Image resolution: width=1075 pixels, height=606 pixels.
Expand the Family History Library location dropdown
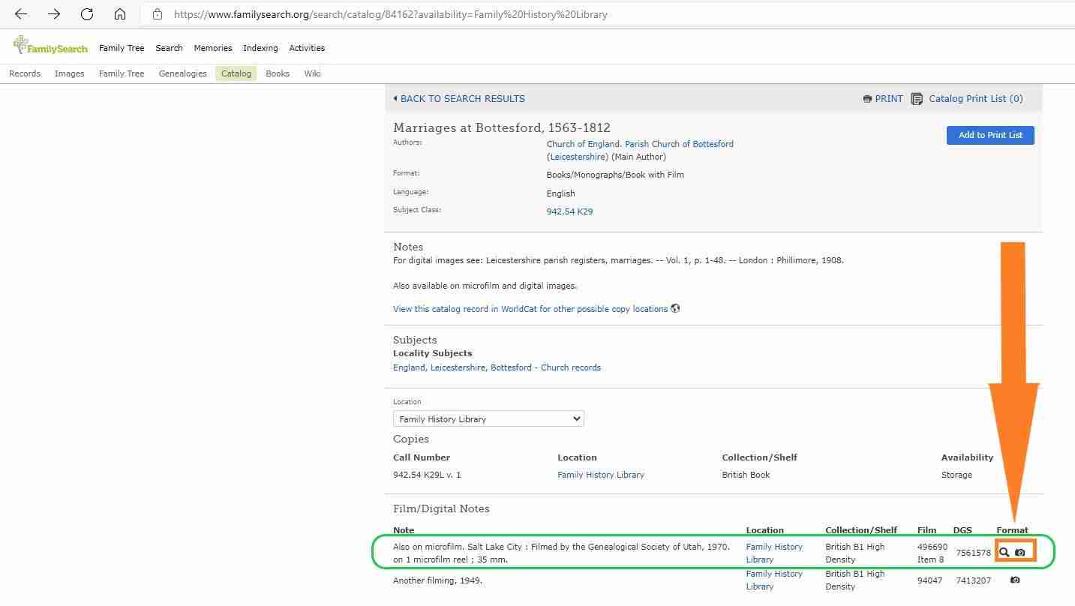[x=488, y=419]
